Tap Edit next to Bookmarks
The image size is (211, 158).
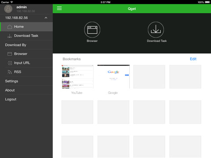[193, 59]
